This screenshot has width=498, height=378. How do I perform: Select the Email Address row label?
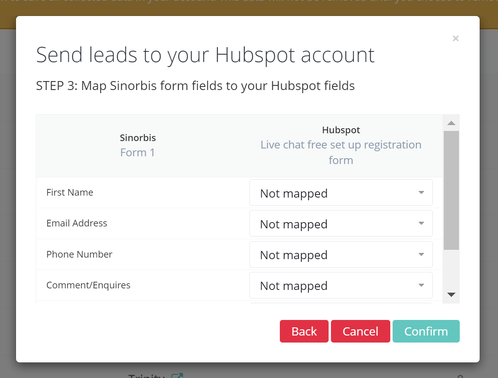pyautogui.click(x=77, y=223)
